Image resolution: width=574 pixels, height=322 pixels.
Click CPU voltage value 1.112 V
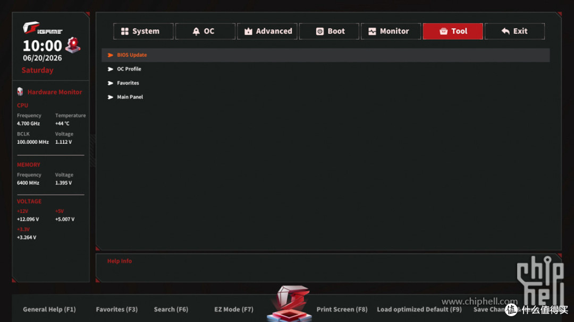63,142
